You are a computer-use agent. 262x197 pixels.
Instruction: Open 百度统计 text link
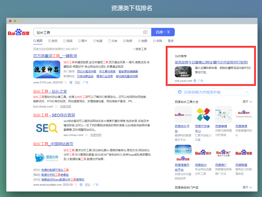pyautogui.click(x=201, y=165)
